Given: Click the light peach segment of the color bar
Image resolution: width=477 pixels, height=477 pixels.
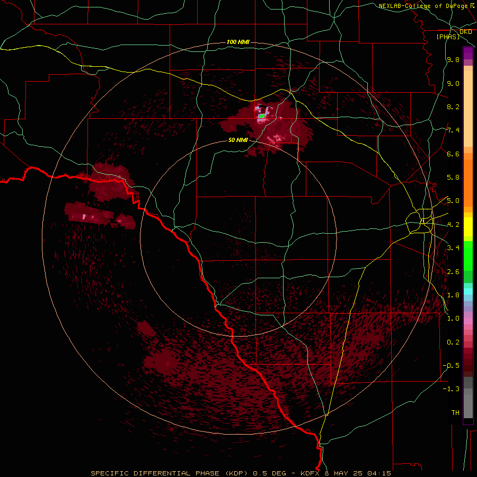Looking at the screenshot, I should coord(468,109).
